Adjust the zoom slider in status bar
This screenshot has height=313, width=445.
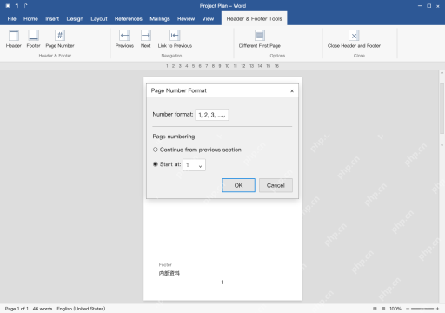(x=422, y=309)
